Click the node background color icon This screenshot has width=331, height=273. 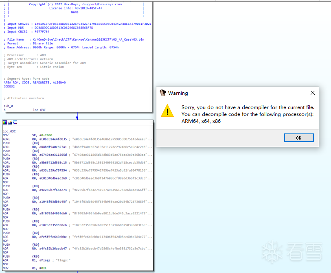(x=5, y=122)
